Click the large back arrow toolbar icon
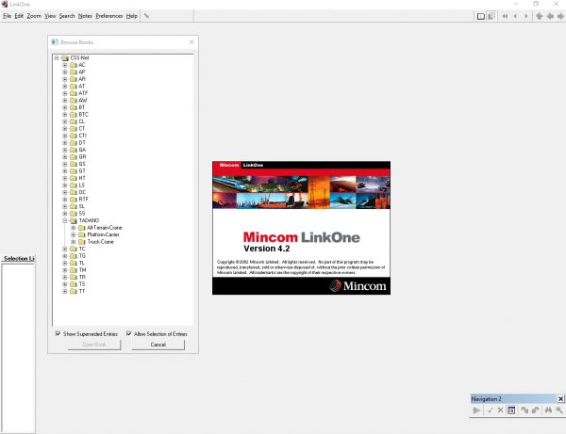 (x=550, y=16)
